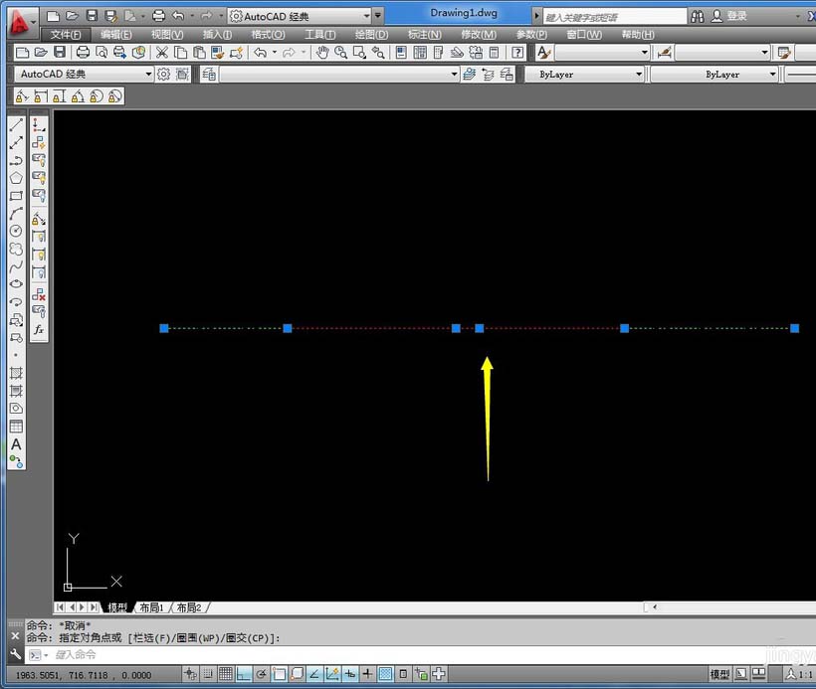Click the Pan hand icon

[322, 52]
